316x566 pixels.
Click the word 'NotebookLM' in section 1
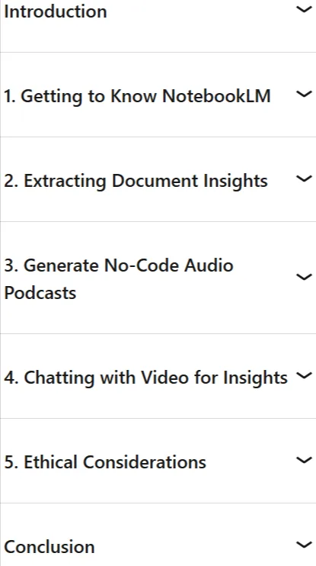click(x=216, y=96)
